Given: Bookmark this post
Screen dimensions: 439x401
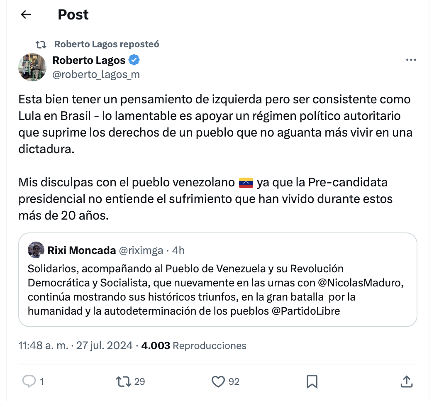Looking at the screenshot, I should 312,381.
